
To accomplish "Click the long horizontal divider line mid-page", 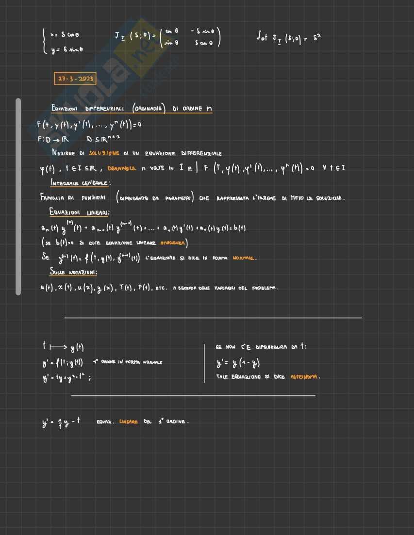I will coord(213,318).
